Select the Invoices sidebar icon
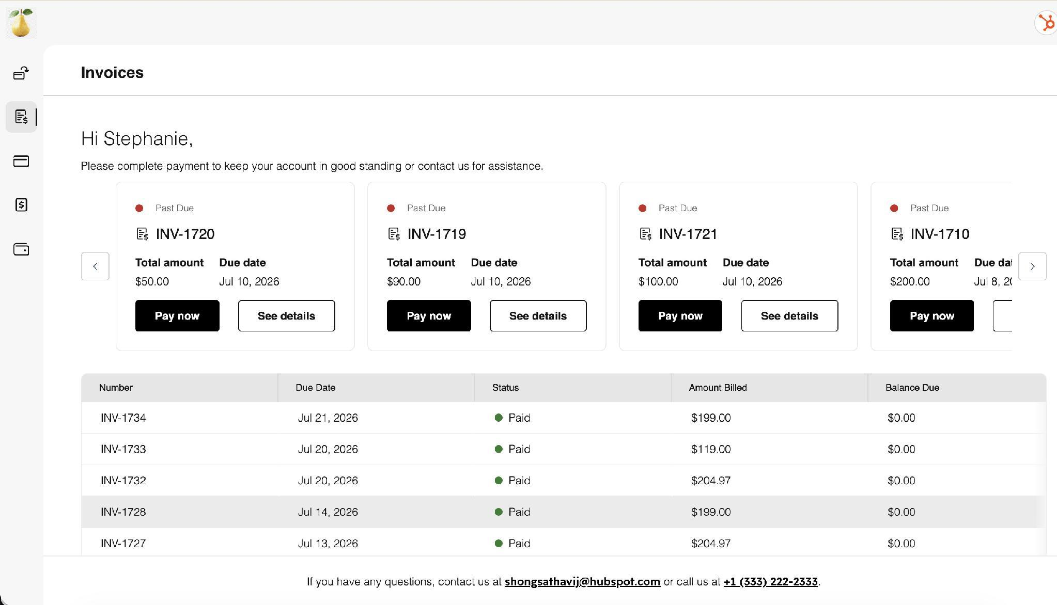Screen dimensions: 1057x605 tap(21, 117)
